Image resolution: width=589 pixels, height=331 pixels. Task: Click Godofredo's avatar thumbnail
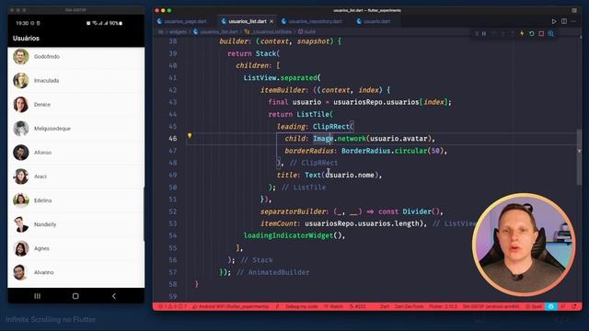point(21,57)
